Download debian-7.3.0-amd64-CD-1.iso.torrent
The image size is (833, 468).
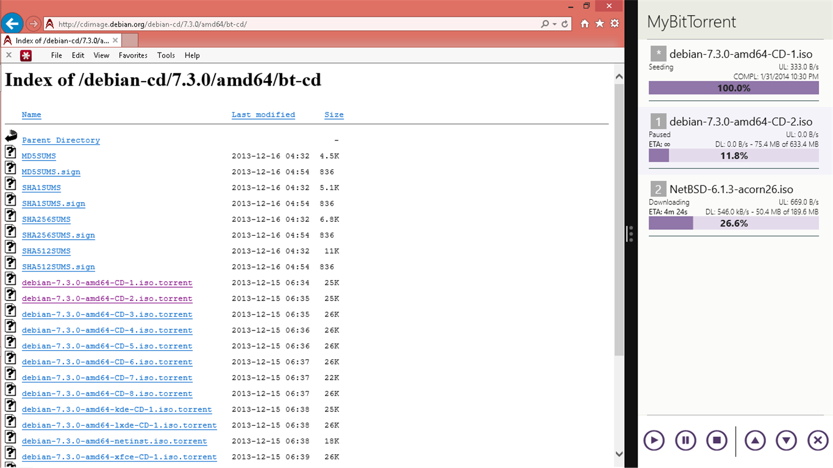click(x=107, y=283)
